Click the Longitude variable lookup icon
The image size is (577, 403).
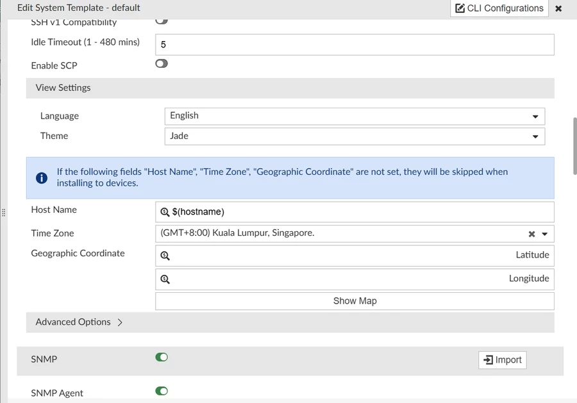click(x=165, y=279)
